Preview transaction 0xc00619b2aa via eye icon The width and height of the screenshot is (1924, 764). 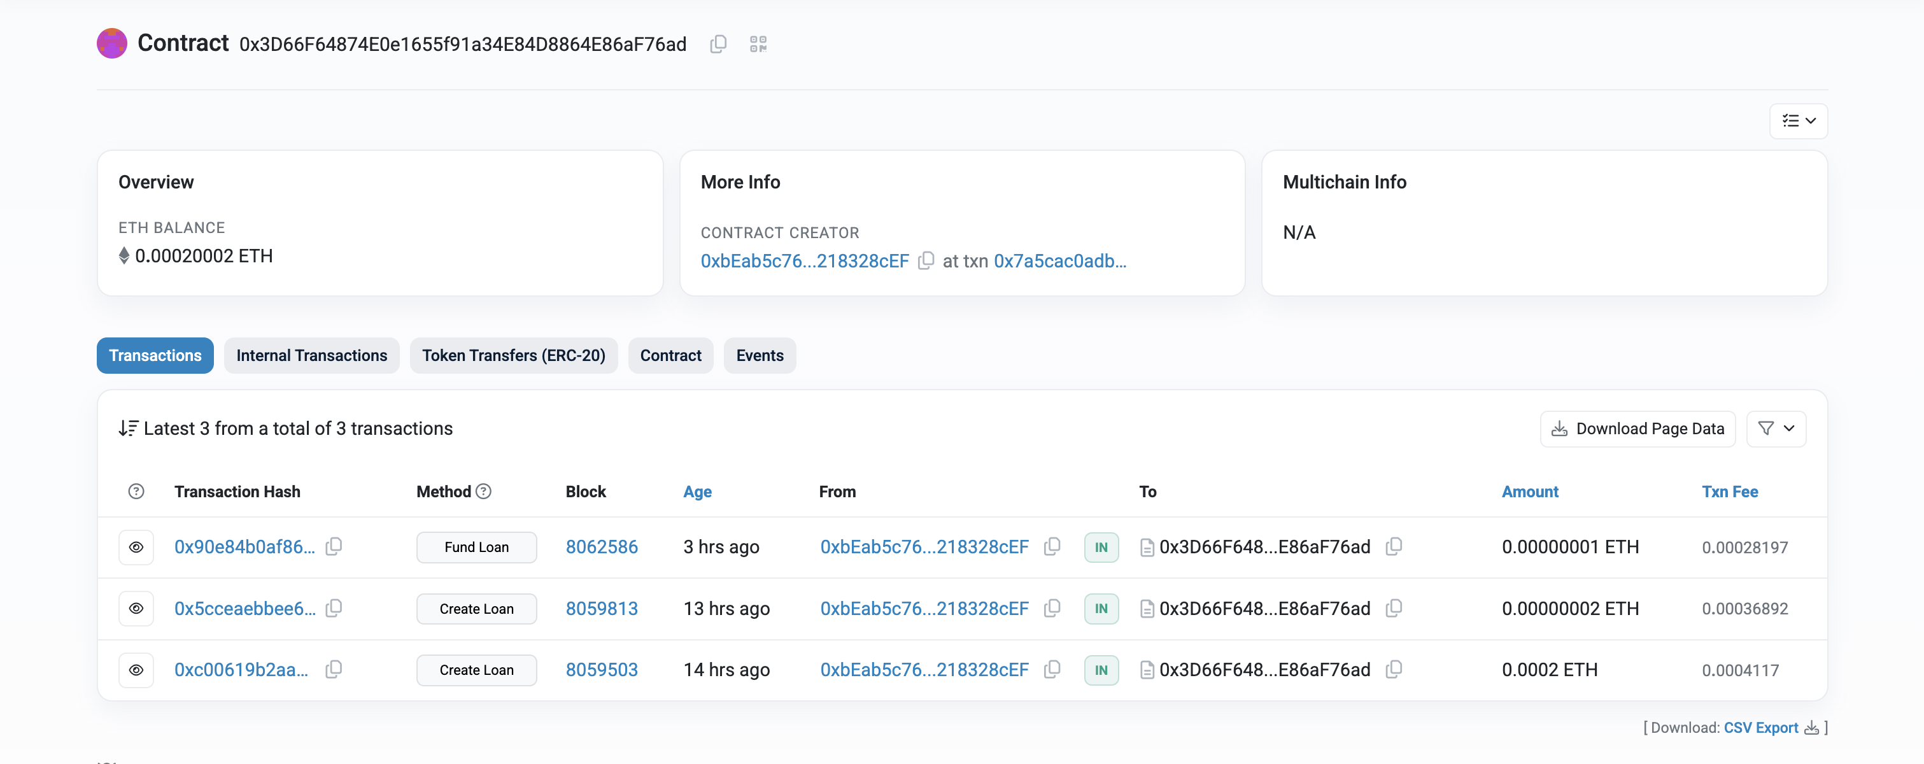[x=136, y=670]
